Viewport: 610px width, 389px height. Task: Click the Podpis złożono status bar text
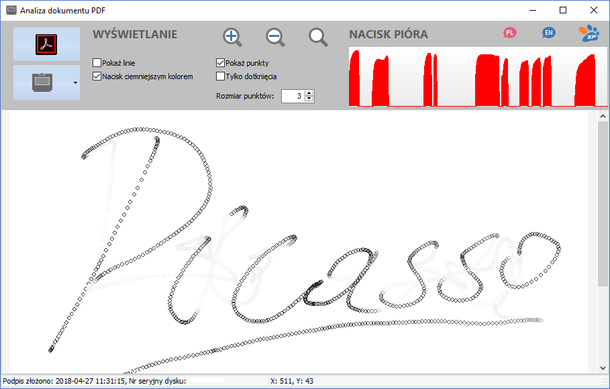94,381
